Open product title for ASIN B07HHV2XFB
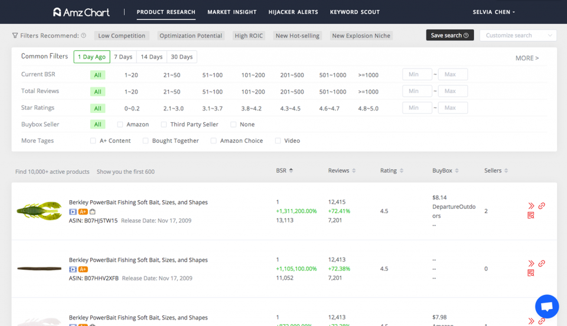567x326 pixels. pos(138,260)
